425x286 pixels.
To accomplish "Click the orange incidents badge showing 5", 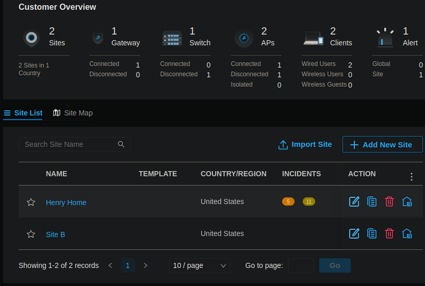I will tap(288, 201).
